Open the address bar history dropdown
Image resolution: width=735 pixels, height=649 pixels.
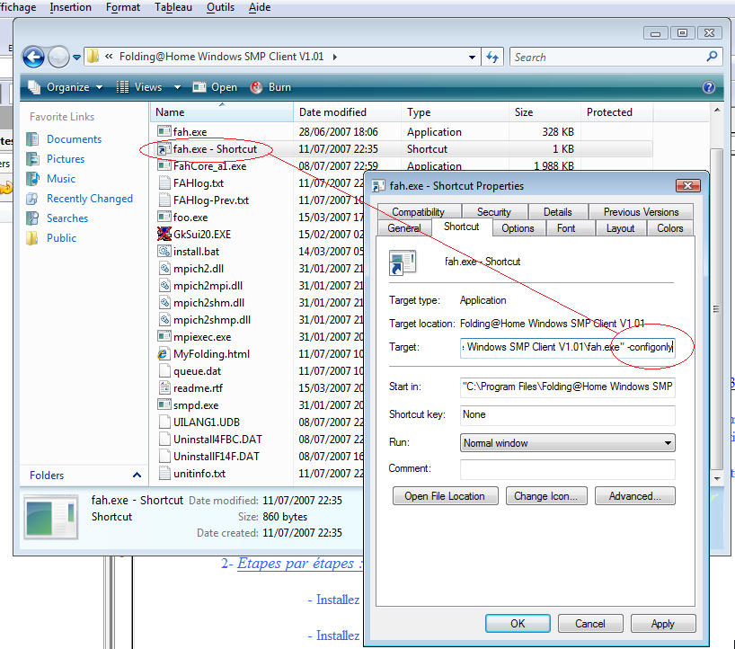point(472,58)
